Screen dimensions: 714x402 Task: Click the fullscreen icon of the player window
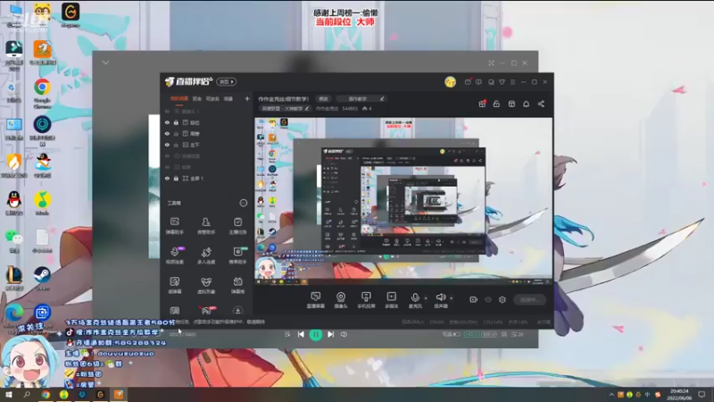[x=491, y=63]
